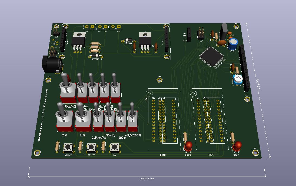Click the blue trimmer potentiometer

tap(238, 79)
